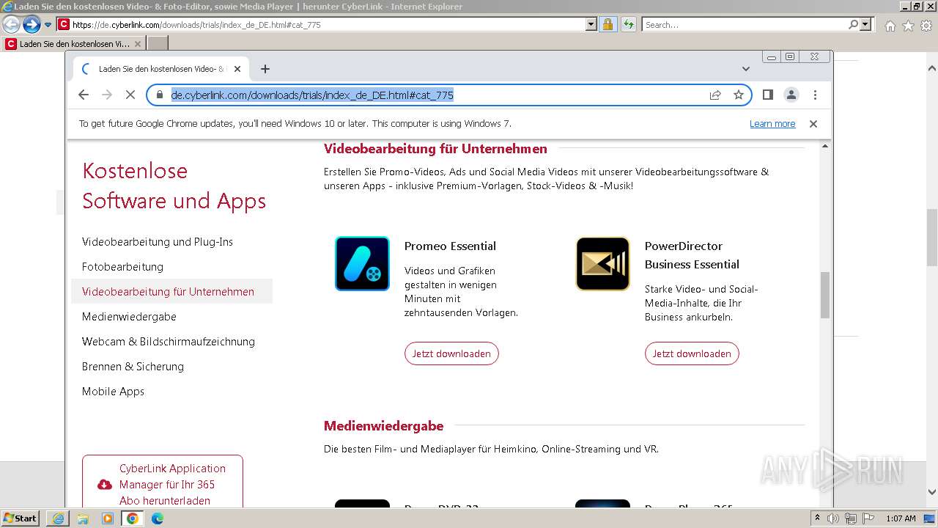
Task: Click Internet Explorer security lock icon
Action: (608, 25)
